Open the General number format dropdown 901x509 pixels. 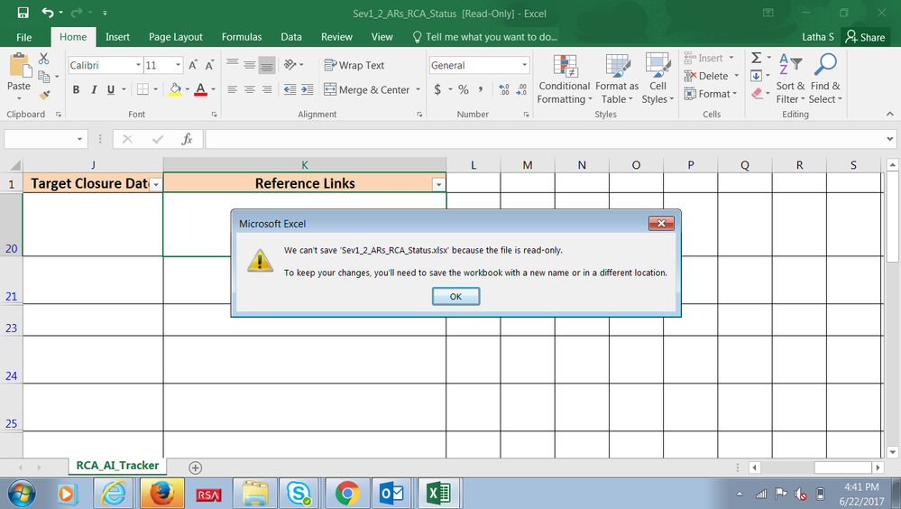(x=524, y=65)
